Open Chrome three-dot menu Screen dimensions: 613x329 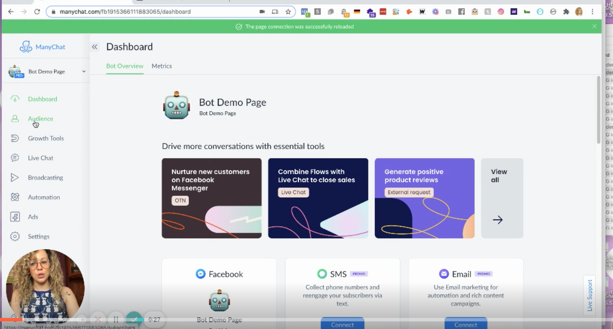click(x=593, y=12)
